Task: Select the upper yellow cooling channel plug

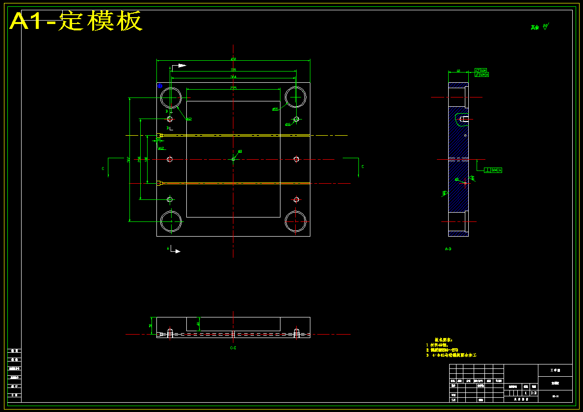Action: (159, 136)
